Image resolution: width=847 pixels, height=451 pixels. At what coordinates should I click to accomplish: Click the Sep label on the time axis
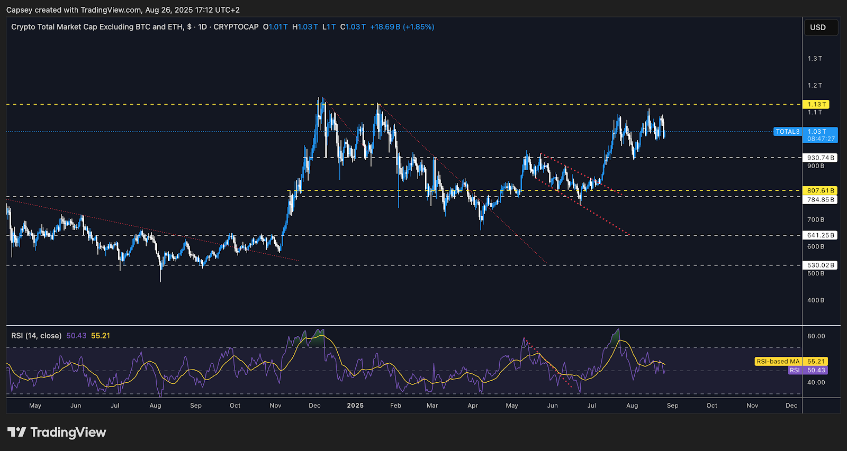(x=672, y=406)
